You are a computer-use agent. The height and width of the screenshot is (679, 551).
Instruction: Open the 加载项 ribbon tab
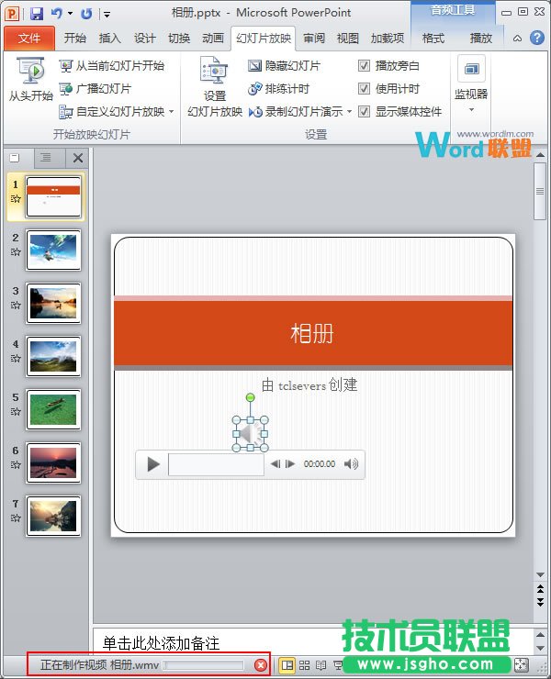(x=388, y=39)
